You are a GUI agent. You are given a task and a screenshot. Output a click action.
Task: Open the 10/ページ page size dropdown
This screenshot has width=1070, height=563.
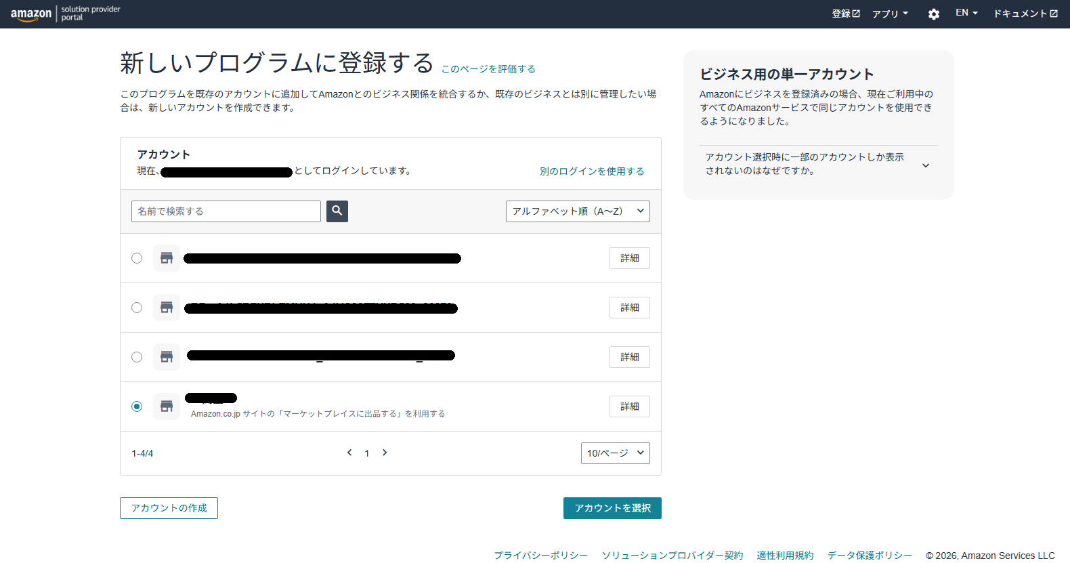(x=615, y=453)
